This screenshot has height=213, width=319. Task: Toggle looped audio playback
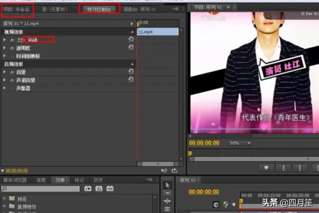[174, 170]
